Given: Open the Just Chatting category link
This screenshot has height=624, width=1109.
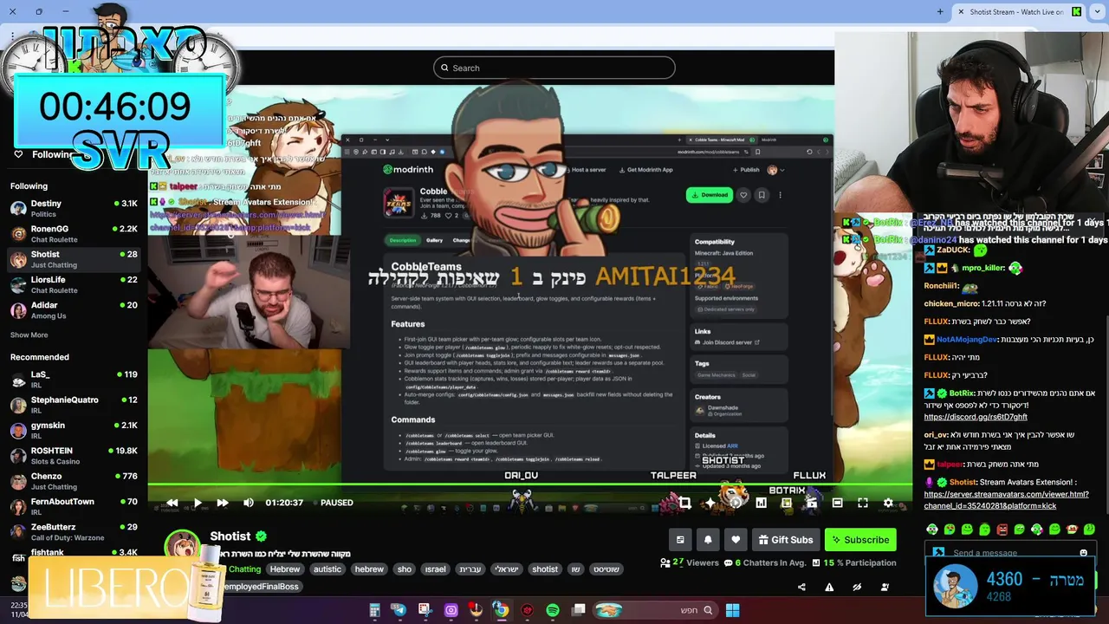Looking at the screenshot, I should [244, 569].
